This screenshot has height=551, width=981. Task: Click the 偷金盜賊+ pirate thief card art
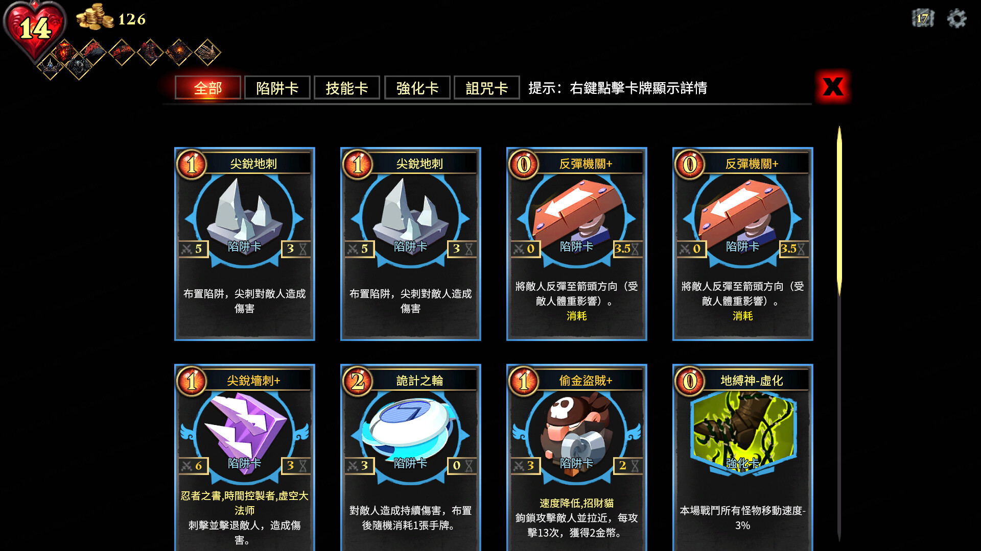pyautogui.click(x=576, y=430)
